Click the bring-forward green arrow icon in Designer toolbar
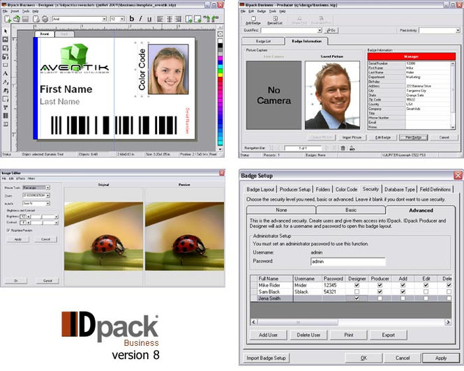464x371 pixels. click(x=207, y=19)
